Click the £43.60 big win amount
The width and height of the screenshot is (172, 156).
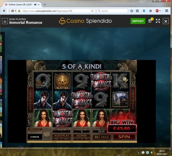122,129
